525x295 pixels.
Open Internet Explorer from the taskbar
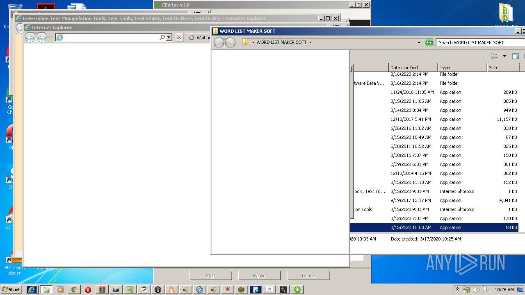32,290
